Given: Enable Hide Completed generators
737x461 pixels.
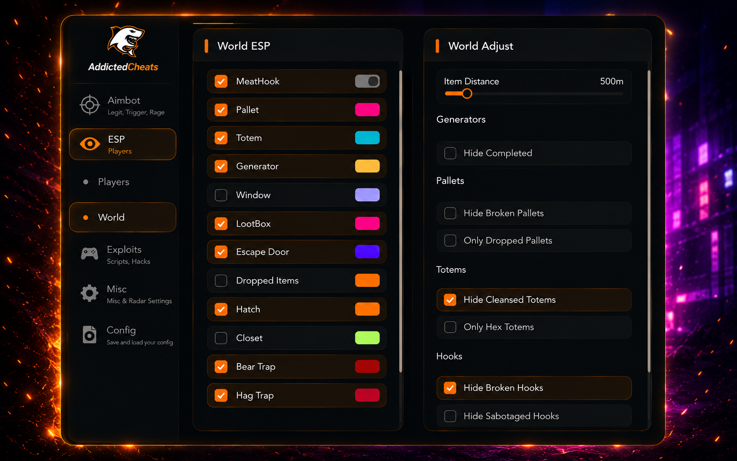Looking at the screenshot, I should click(450, 153).
